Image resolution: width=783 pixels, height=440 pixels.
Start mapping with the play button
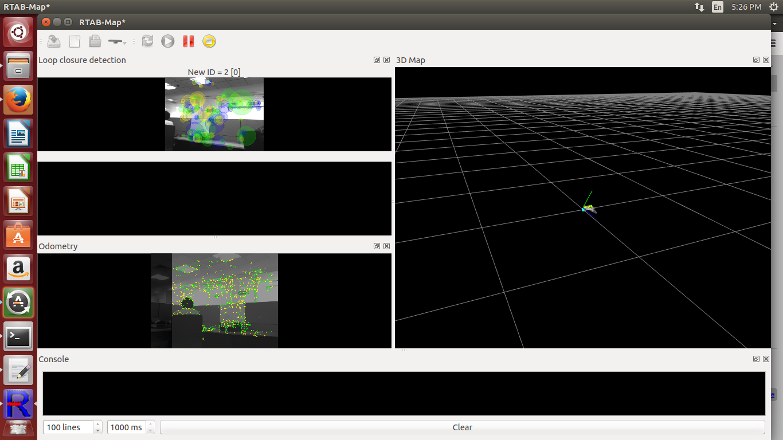167,41
